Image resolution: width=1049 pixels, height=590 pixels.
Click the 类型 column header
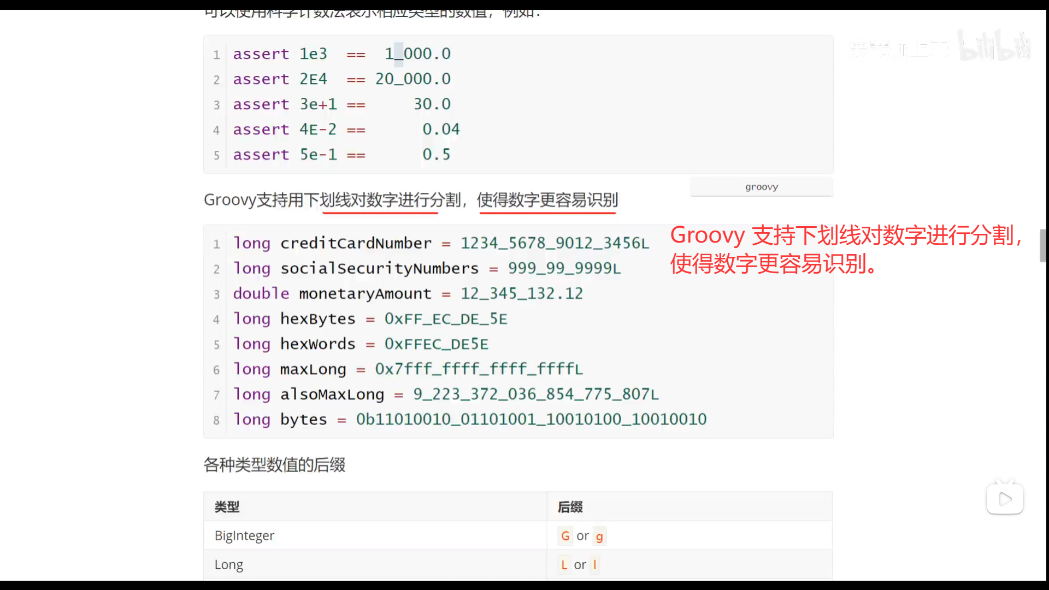click(x=227, y=507)
